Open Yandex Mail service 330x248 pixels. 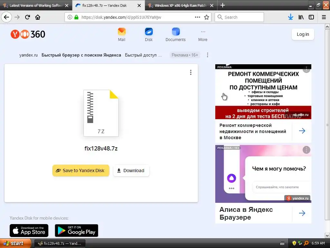click(121, 35)
